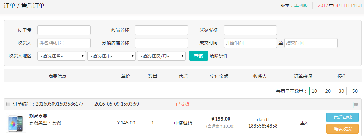
Task: Open the 请选择区/县 district dropdown
Action: click(x=161, y=56)
